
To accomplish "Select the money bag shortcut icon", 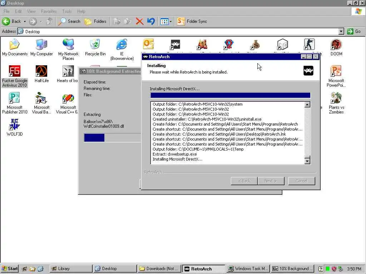I will [256, 44].
